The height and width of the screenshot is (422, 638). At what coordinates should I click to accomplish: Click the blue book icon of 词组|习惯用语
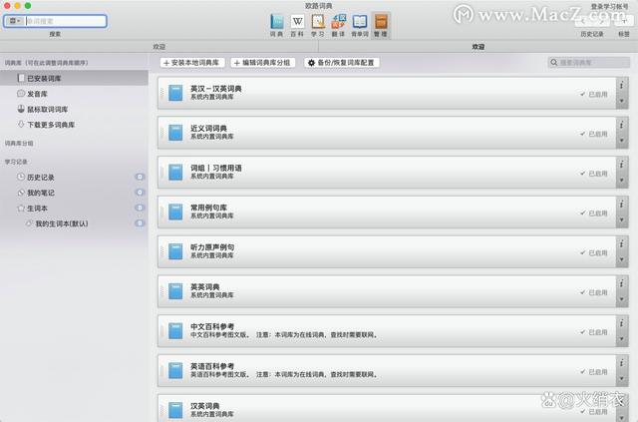175,173
